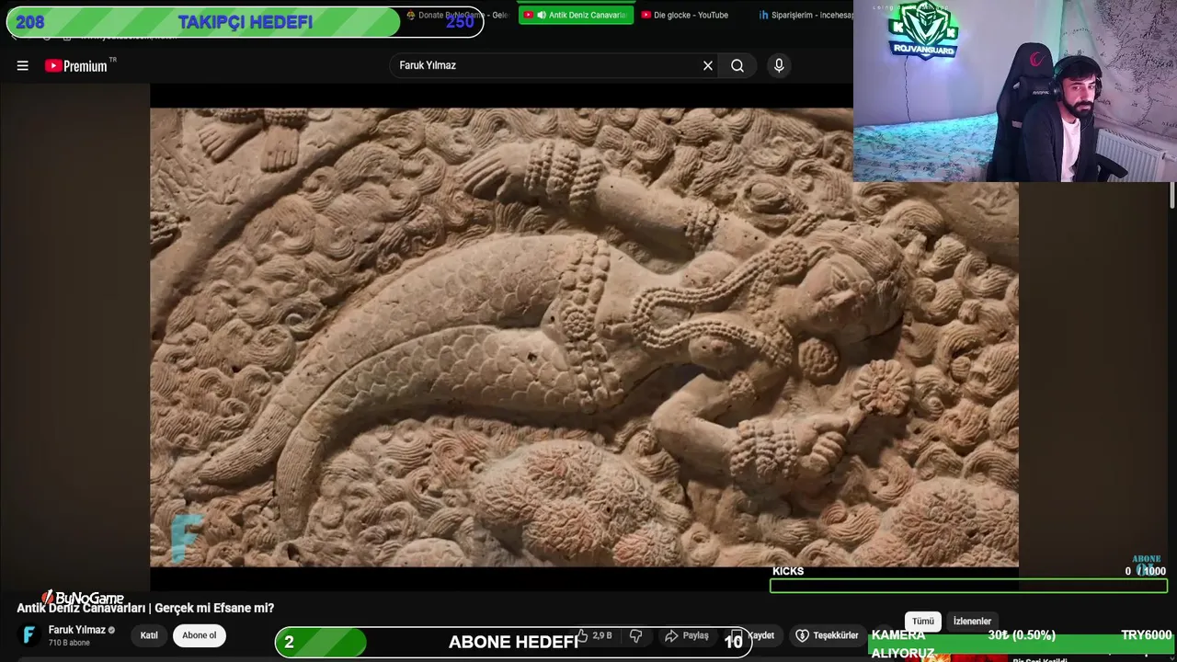Join the channel with Katıl
Image resolution: width=1177 pixels, height=662 pixels.
[x=149, y=635]
